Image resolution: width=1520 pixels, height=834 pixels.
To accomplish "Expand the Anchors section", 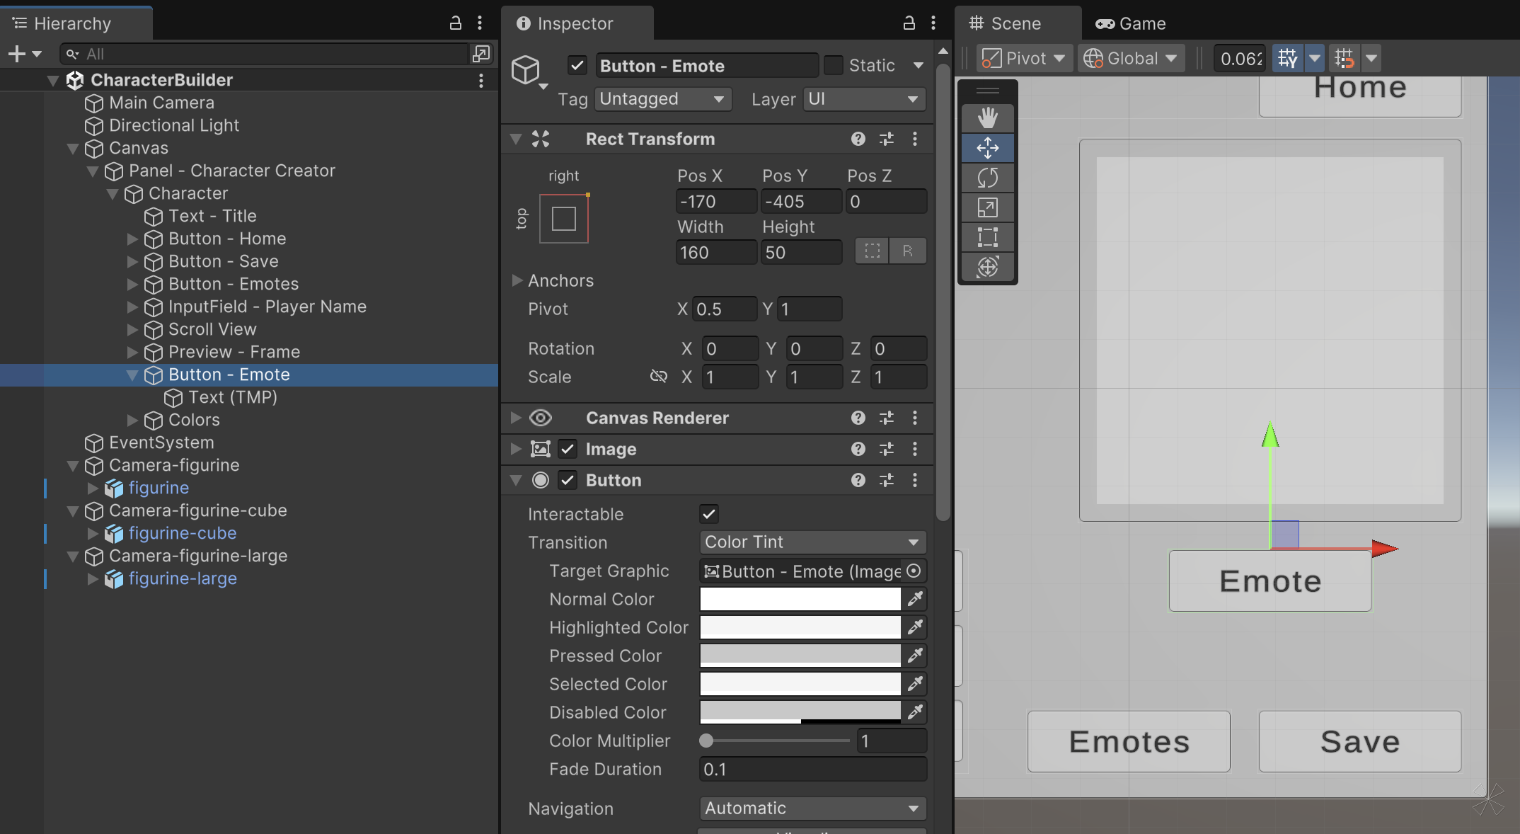I will pyautogui.click(x=517, y=280).
